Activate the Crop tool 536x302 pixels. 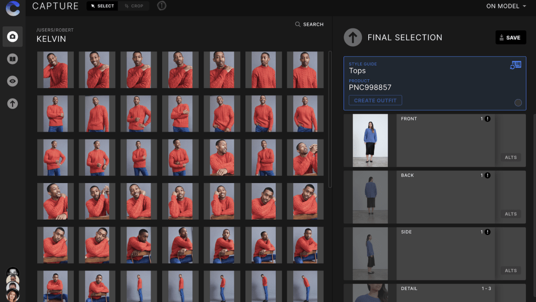134,6
